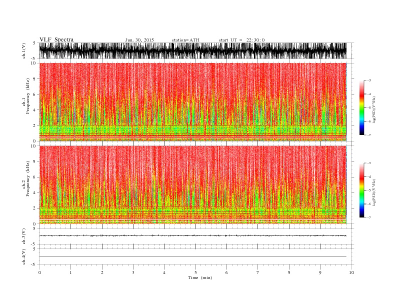Click the ch.4(V) axis "5" upper limit label
This screenshot has width=396, height=306.
[x=34, y=249]
